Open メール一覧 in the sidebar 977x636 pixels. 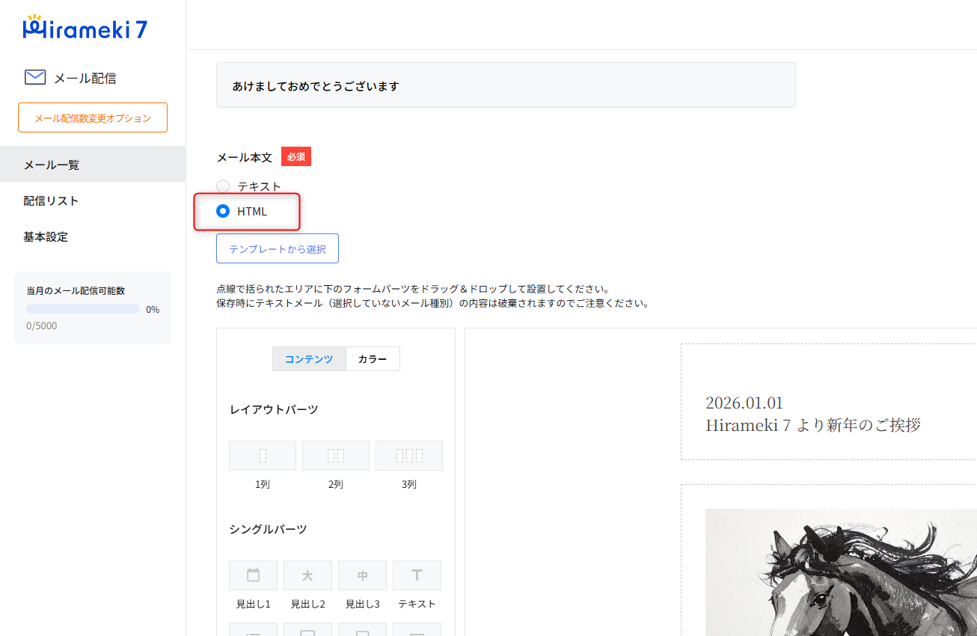(x=52, y=165)
